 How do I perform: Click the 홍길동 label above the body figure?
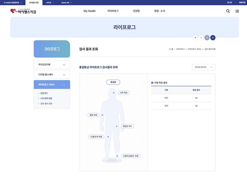coord(113,82)
